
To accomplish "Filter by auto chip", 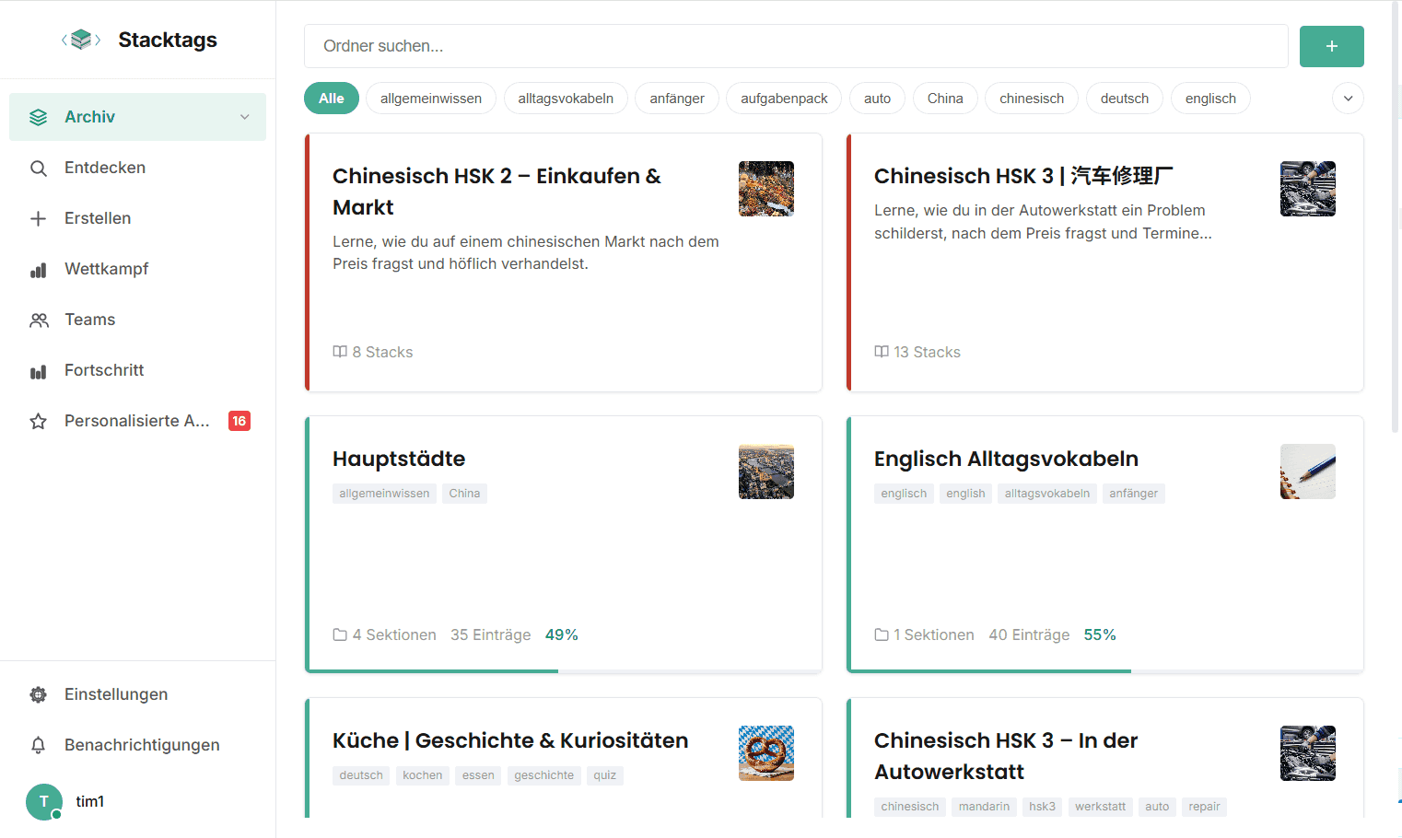I will [877, 99].
